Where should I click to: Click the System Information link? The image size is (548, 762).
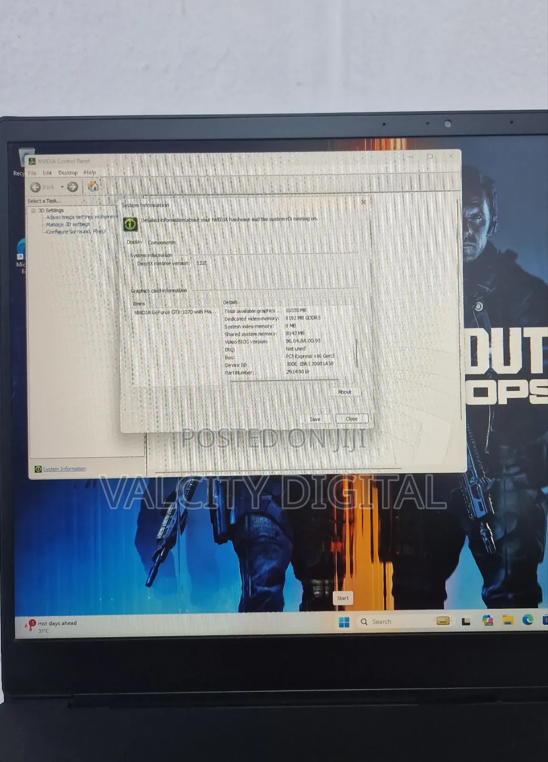pos(64,469)
